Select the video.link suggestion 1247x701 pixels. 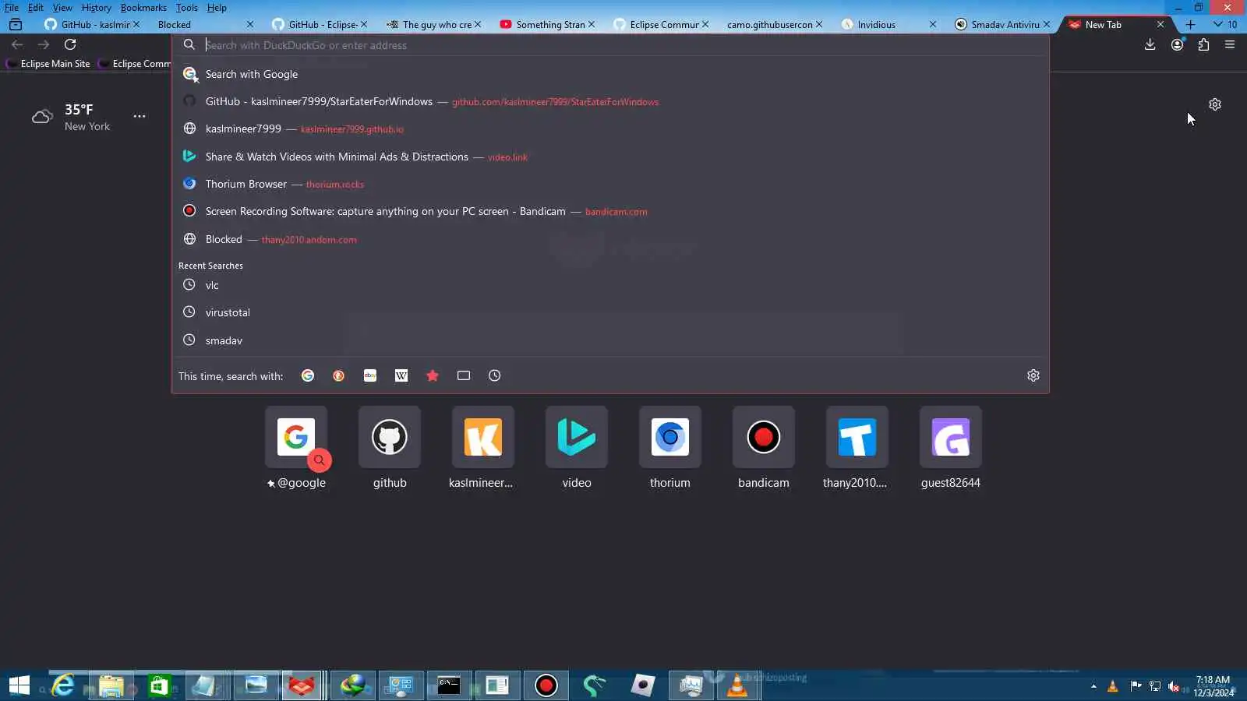pos(610,157)
